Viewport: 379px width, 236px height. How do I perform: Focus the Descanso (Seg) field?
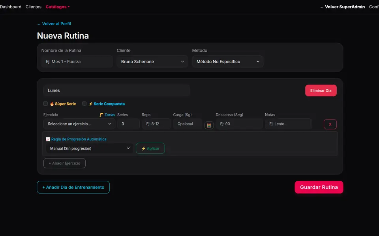tap(239, 124)
